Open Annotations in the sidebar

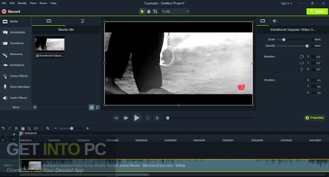point(16,32)
